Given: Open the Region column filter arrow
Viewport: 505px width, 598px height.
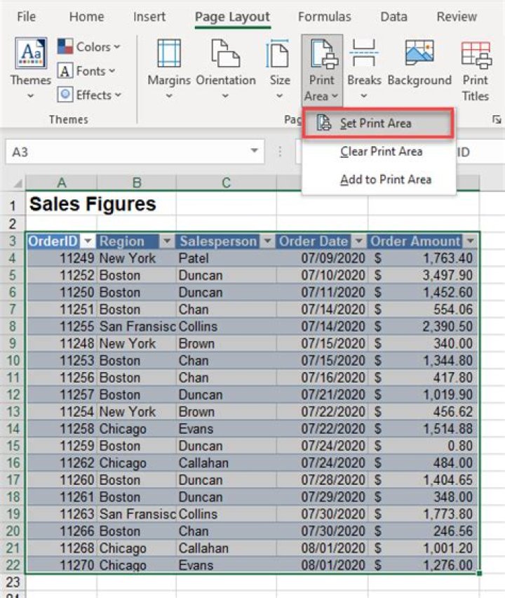Looking at the screenshot, I should (167, 241).
